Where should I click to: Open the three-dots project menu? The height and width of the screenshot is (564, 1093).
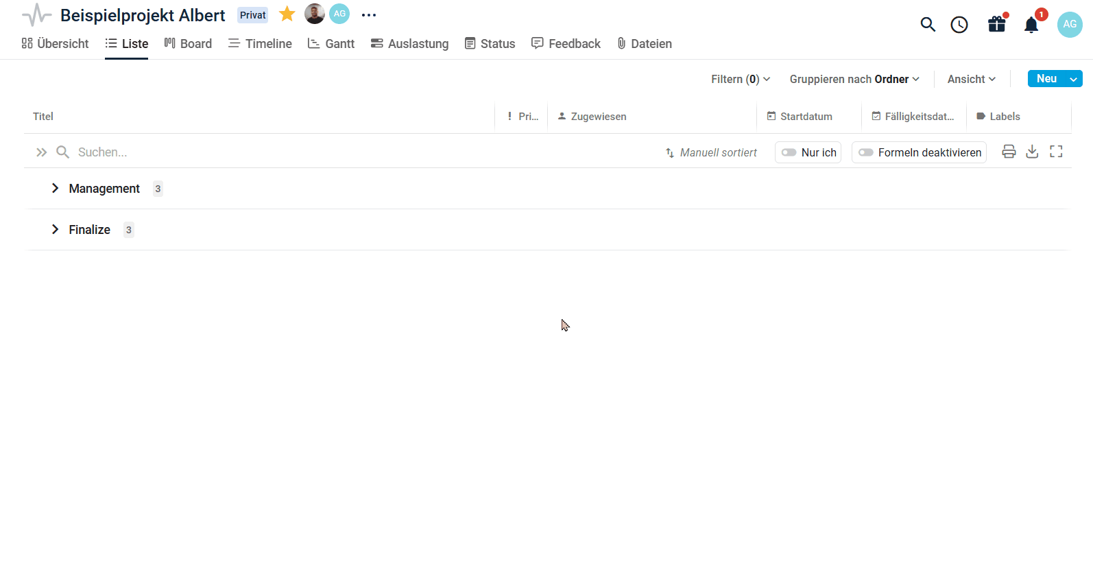tap(369, 15)
